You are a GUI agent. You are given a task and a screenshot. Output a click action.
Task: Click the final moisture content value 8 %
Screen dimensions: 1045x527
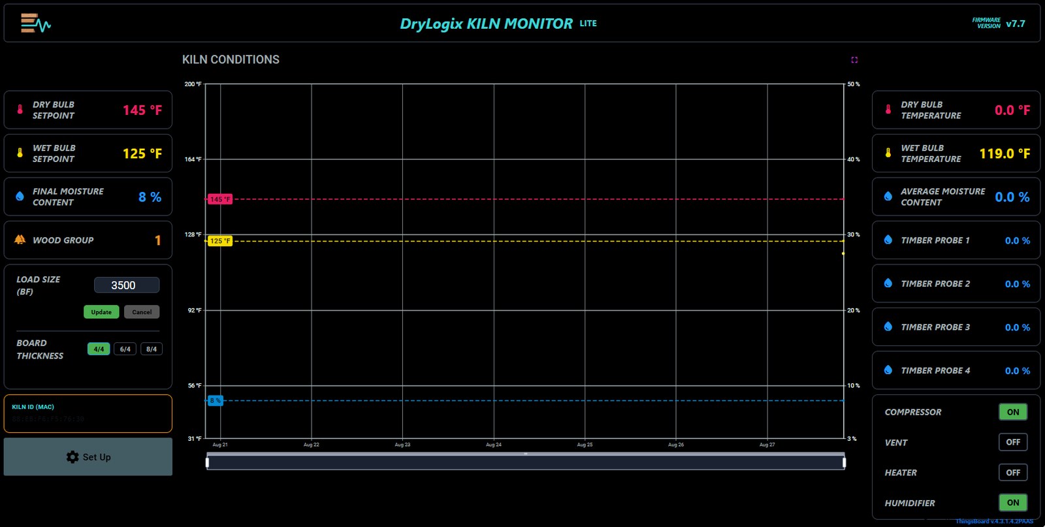[150, 197]
